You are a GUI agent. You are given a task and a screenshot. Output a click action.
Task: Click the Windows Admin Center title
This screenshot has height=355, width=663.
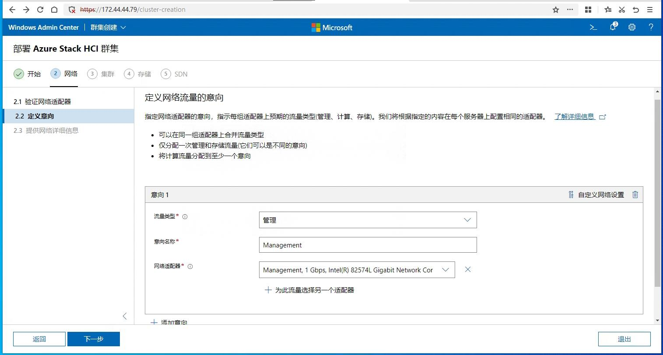43,27
